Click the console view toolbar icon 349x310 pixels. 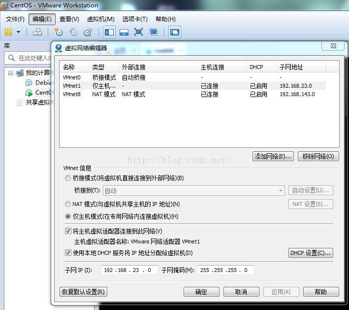coord(174,32)
